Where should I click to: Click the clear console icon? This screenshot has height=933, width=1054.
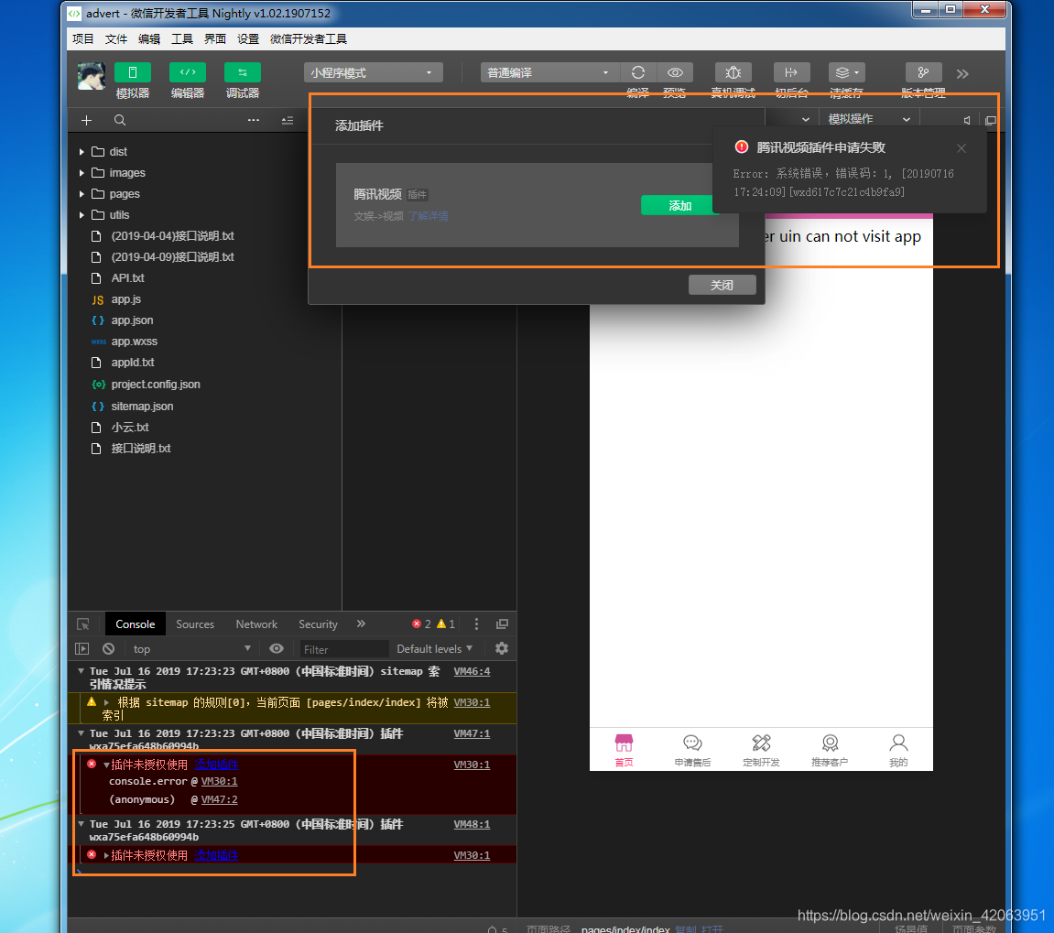108,648
